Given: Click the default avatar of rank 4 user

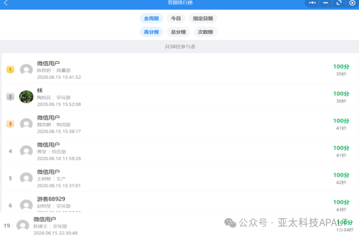Looking at the screenshot, I should pyautogui.click(x=26, y=151).
